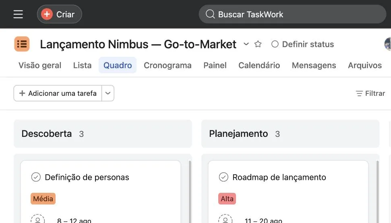391x223 pixels.
Task: Open the hamburger navigation menu
Action: [x=18, y=14]
